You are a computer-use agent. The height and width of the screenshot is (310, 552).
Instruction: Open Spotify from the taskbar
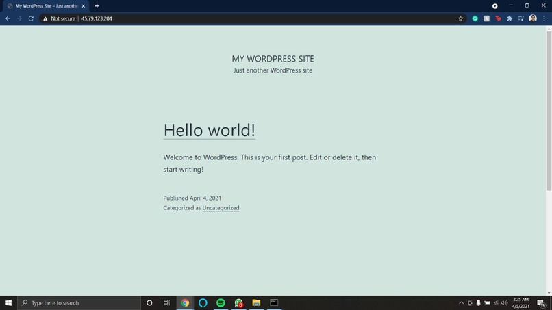[221, 302]
